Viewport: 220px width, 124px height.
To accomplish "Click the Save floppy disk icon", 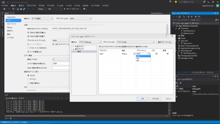I will point(21,9).
